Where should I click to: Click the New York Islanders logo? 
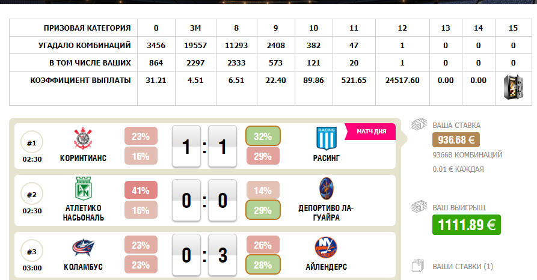[327, 248]
